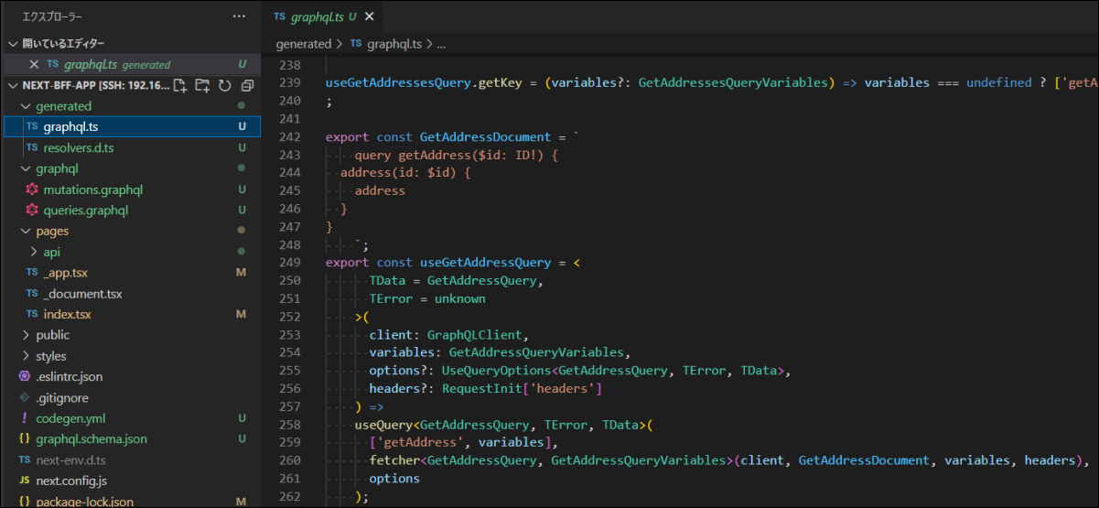This screenshot has width=1099, height=508.
Task: Click line number 249 in the gutter
Action: [x=289, y=263]
